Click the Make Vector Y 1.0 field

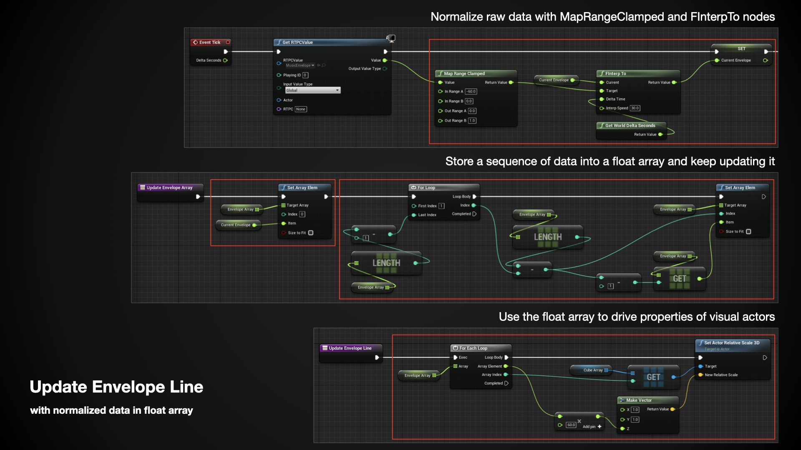[x=635, y=420]
